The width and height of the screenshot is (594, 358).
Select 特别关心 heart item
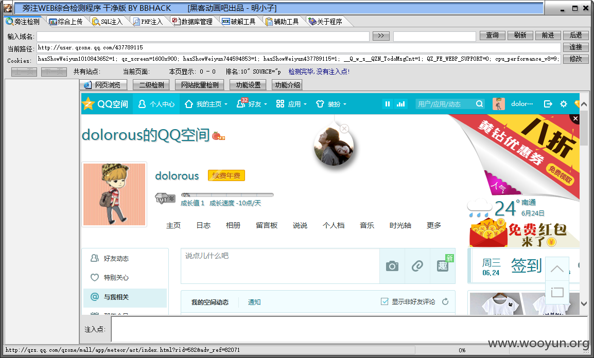click(x=125, y=277)
